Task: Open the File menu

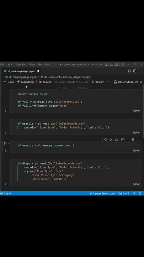Action: coord(2,64)
